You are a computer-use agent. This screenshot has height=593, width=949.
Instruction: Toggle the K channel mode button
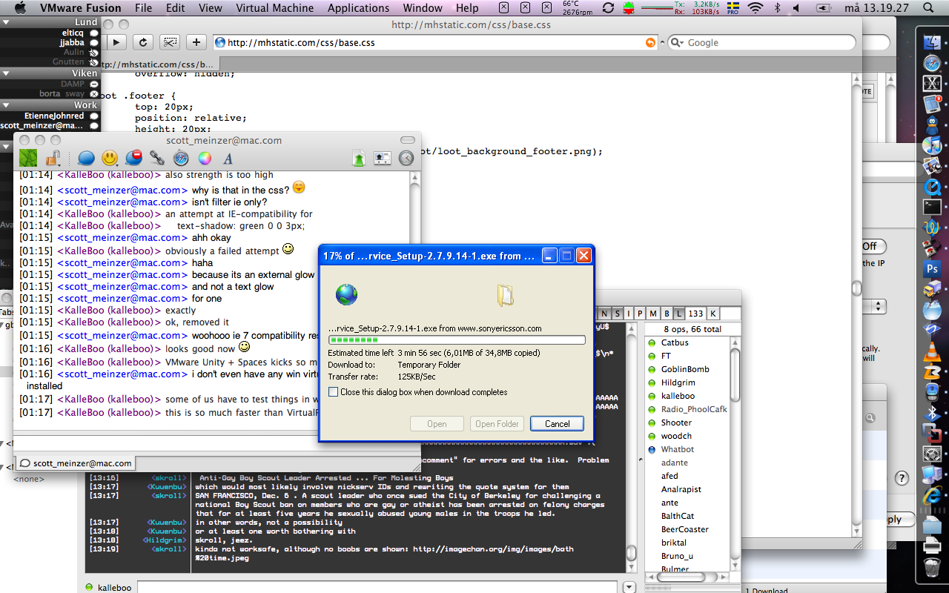click(712, 314)
